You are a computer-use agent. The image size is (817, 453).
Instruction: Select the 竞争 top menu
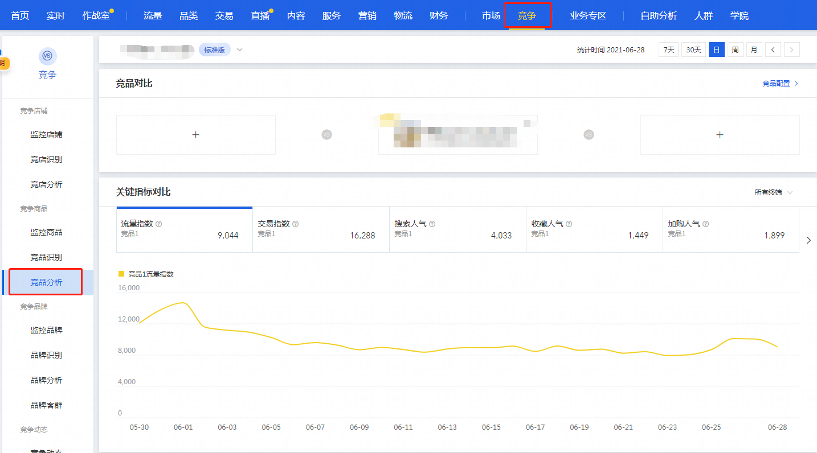coord(526,16)
